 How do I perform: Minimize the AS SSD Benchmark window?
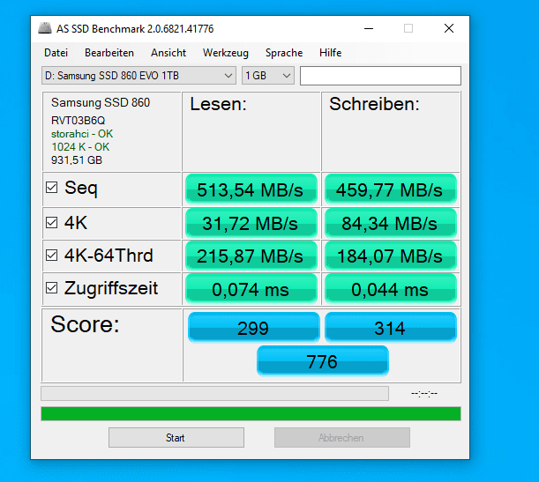pyautogui.click(x=369, y=28)
